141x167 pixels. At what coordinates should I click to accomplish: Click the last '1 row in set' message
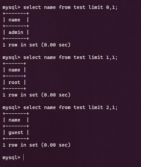36,145
